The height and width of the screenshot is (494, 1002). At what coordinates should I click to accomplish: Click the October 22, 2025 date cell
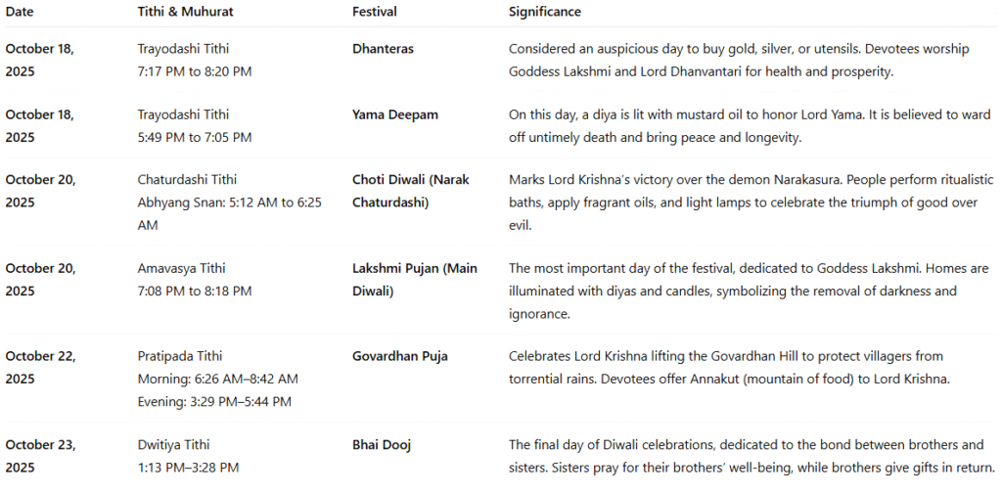40,367
